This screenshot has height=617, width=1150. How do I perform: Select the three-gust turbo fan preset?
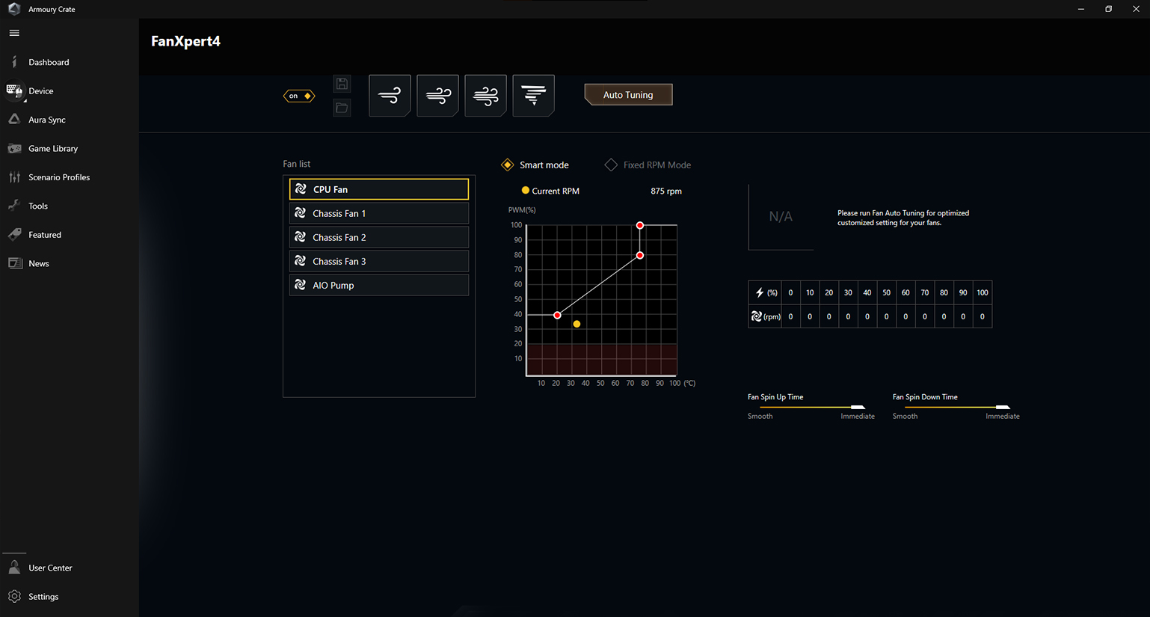coord(485,96)
